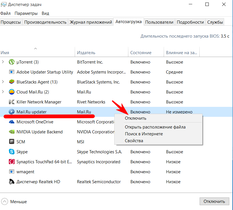Click the Microsoft OneDrive cloud icon

[x=12, y=122]
